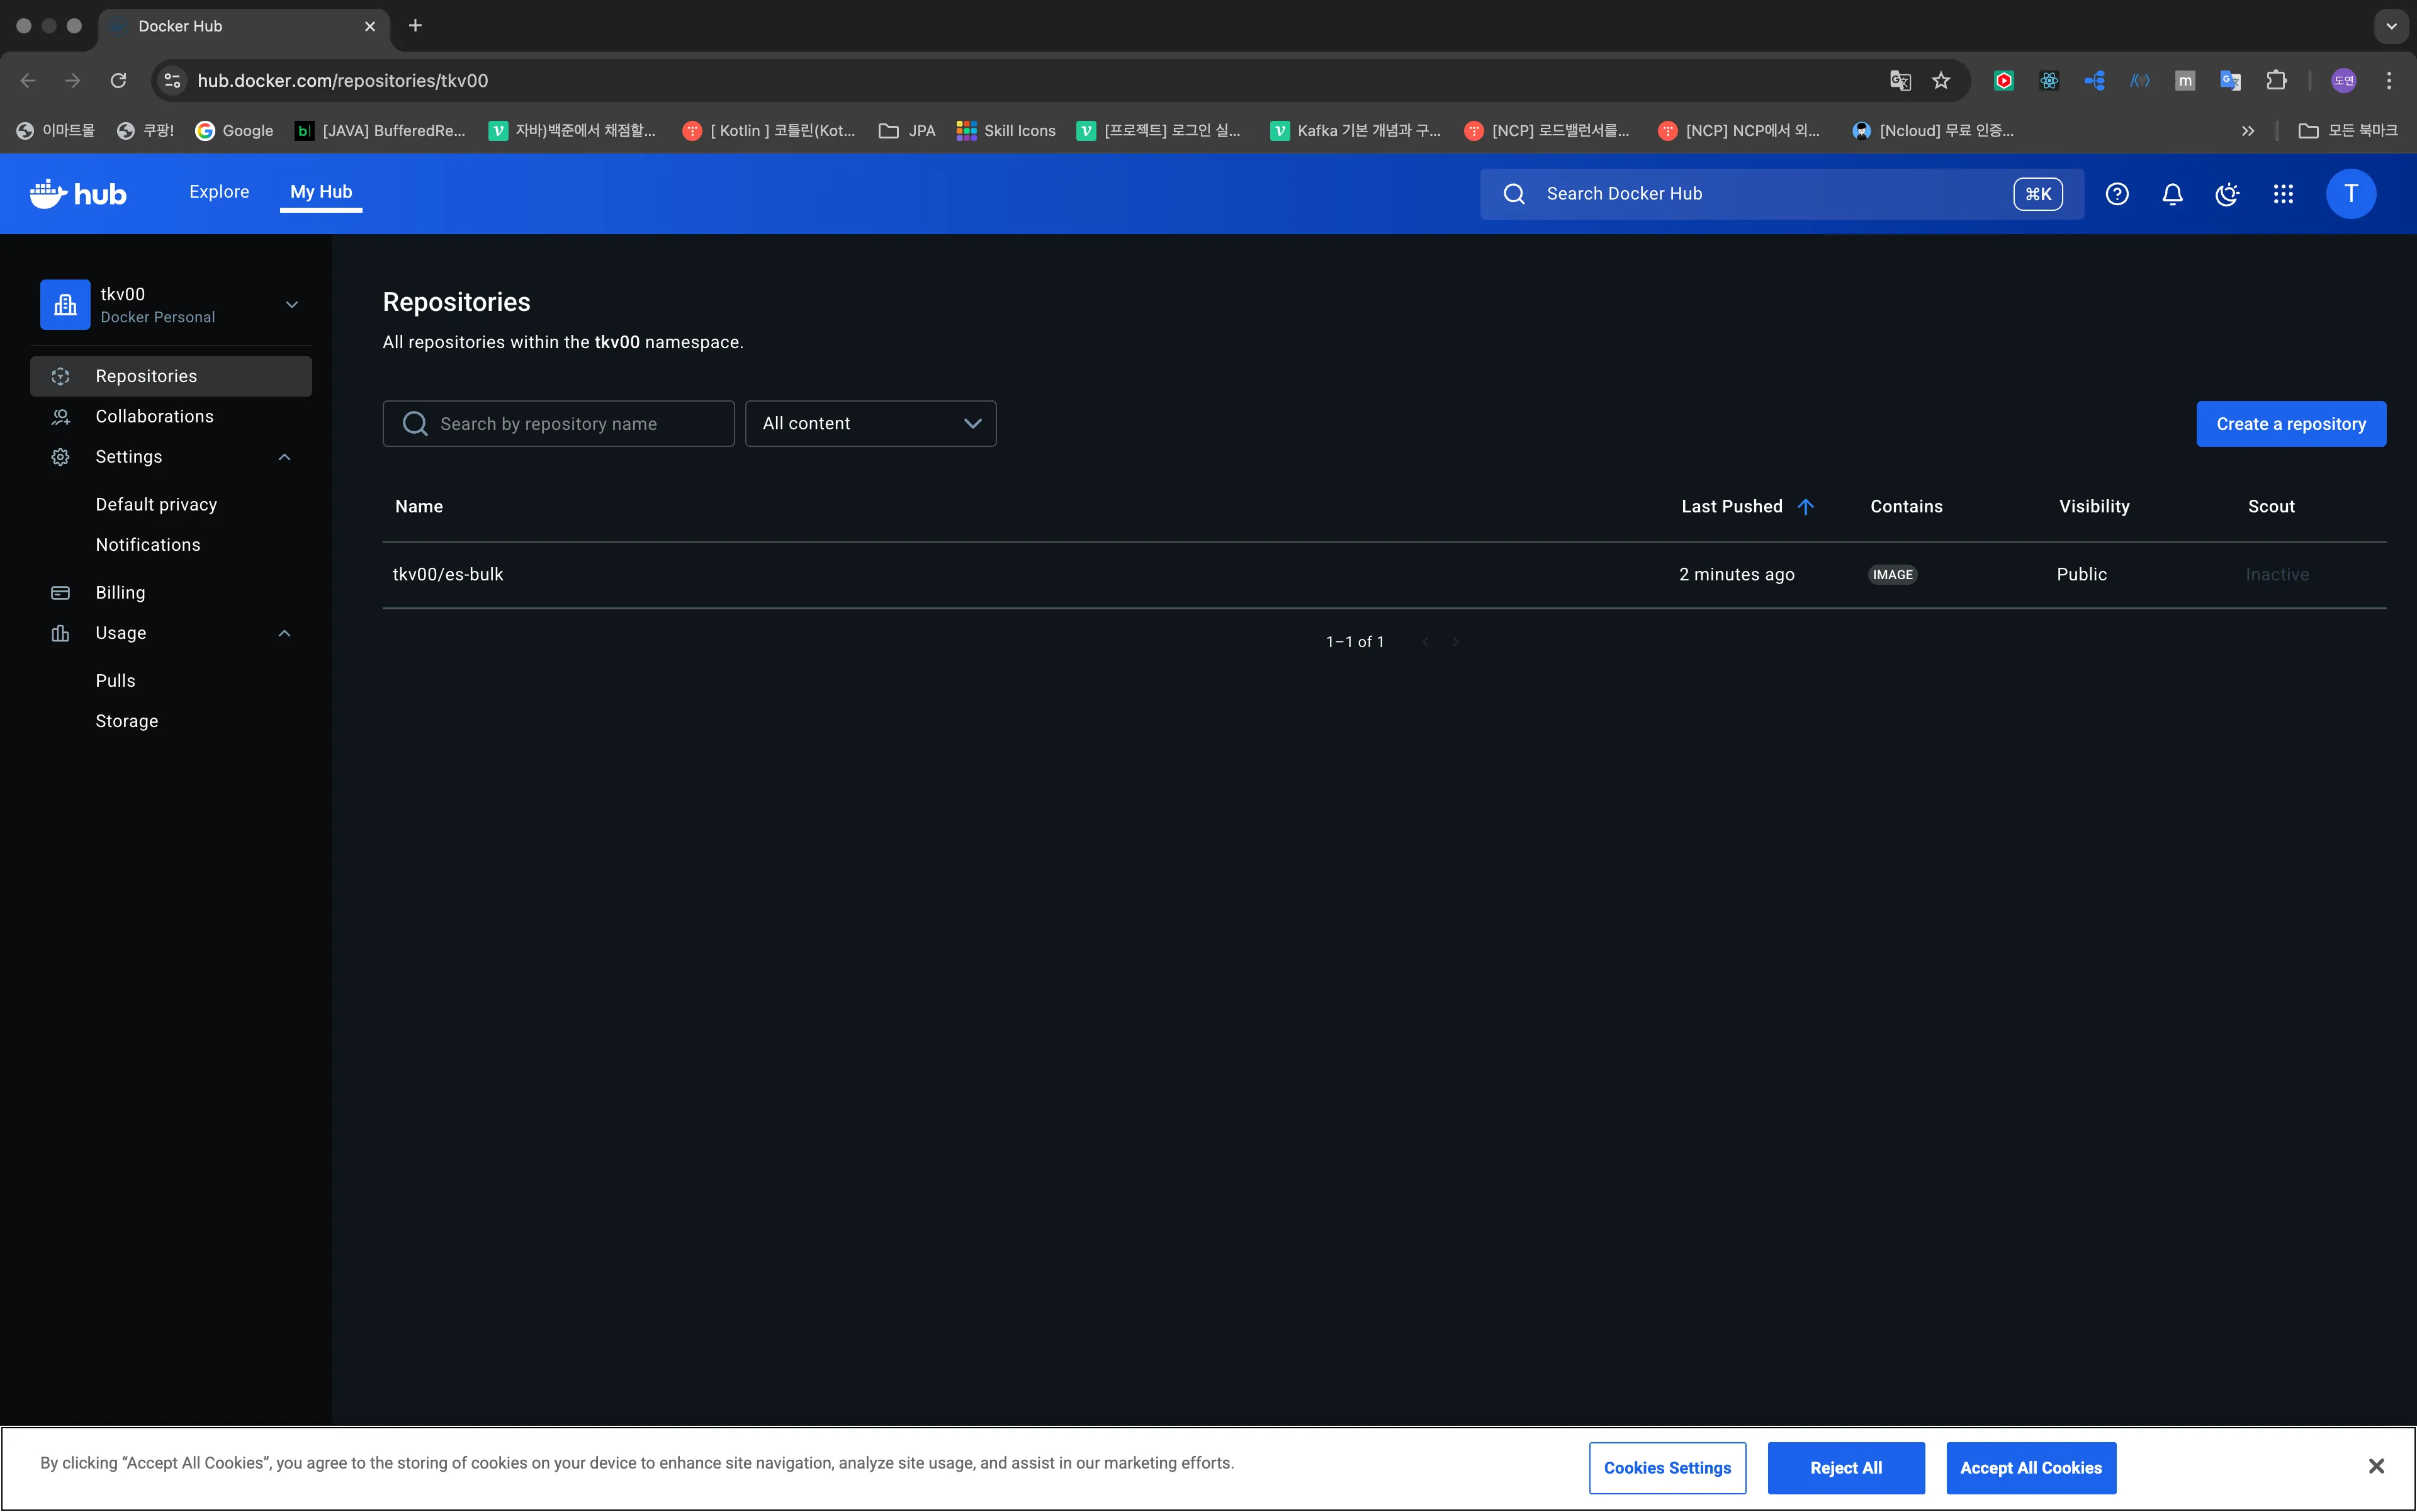The height and width of the screenshot is (1512, 2417).
Task: Open the JPA bookmark folder
Action: [907, 131]
